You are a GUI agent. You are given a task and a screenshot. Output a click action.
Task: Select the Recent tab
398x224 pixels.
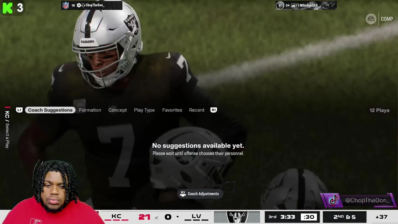(x=197, y=110)
